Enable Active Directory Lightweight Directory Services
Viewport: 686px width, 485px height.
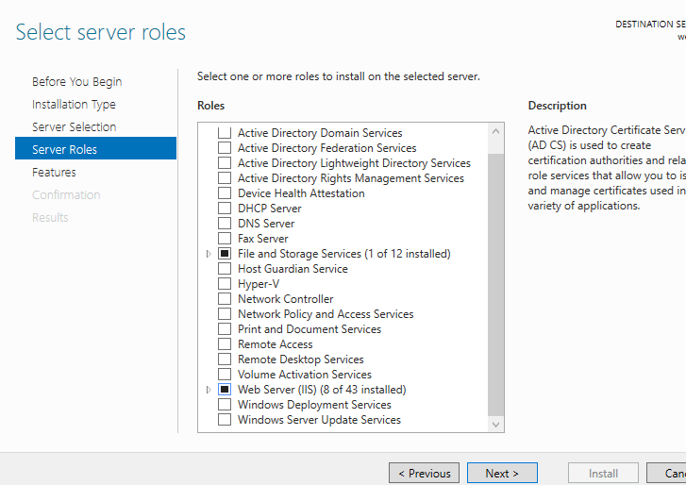pos(225,162)
